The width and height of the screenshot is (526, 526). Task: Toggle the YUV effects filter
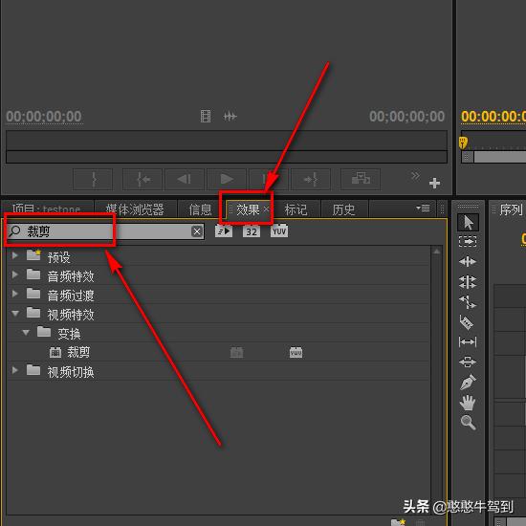point(279,231)
